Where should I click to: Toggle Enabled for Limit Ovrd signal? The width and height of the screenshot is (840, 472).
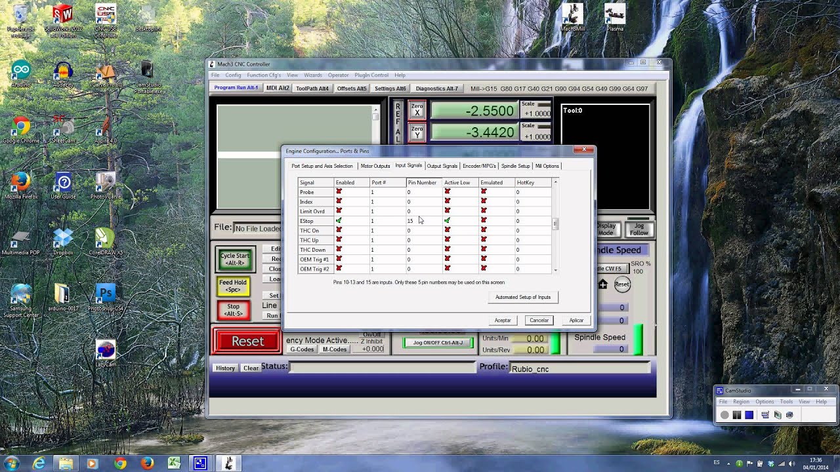(339, 211)
